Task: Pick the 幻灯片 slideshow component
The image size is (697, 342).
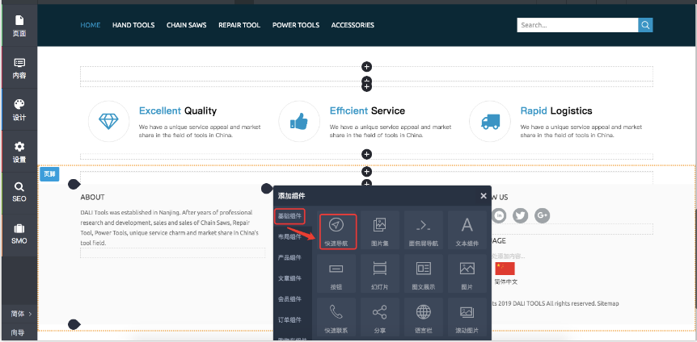Action: pyautogui.click(x=380, y=273)
